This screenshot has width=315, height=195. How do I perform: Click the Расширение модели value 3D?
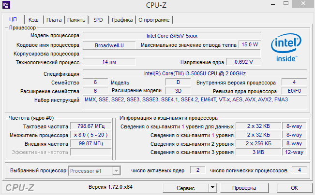coord(178,91)
